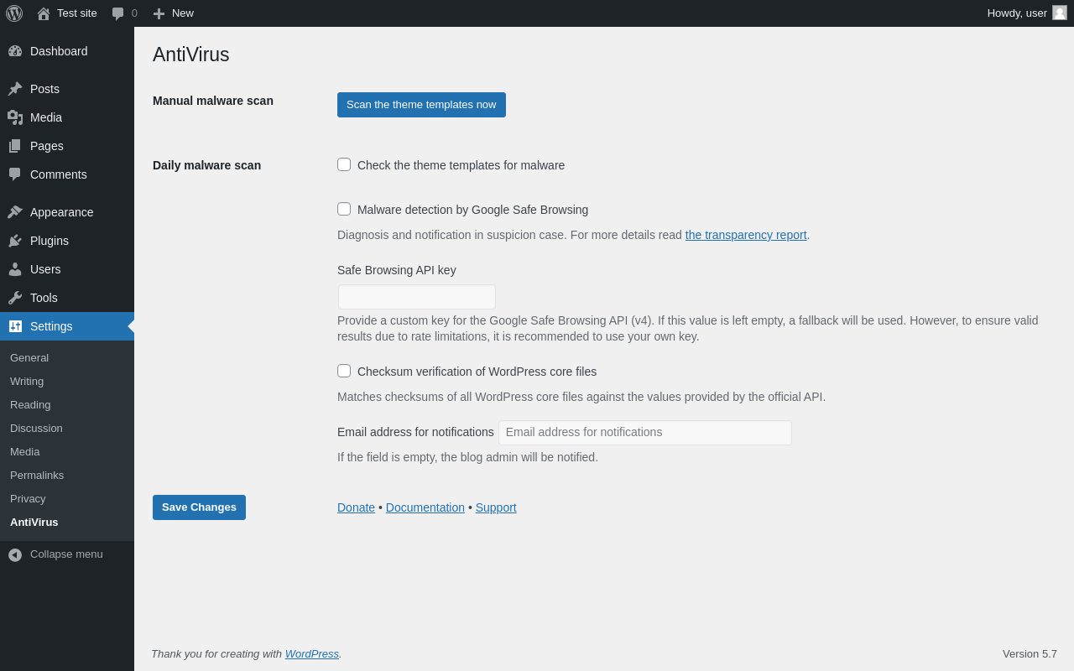Image resolution: width=1074 pixels, height=671 pixels.
Task: Click the user avatar in the top bar
Action: point(1060,13)
